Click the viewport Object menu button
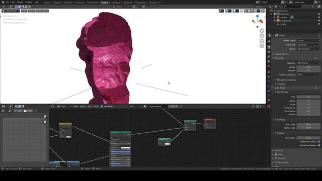Screen dimensions: 322x181 pyautogui.click(x=45, y=11)
